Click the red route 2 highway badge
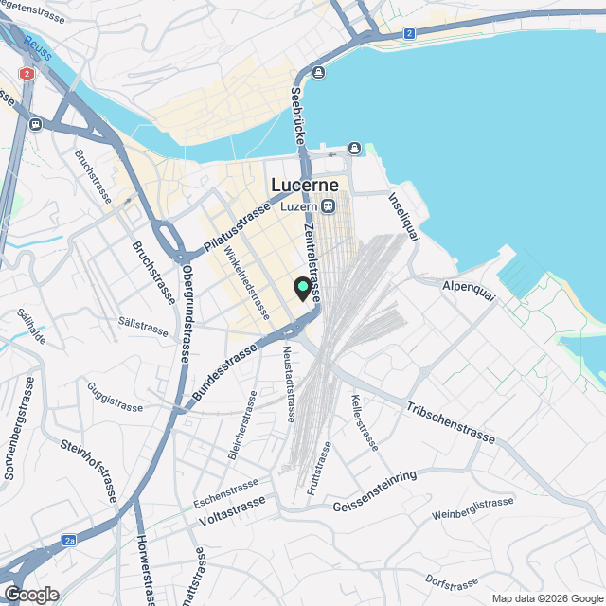This screenshot has height=606, width=606. 27,74
